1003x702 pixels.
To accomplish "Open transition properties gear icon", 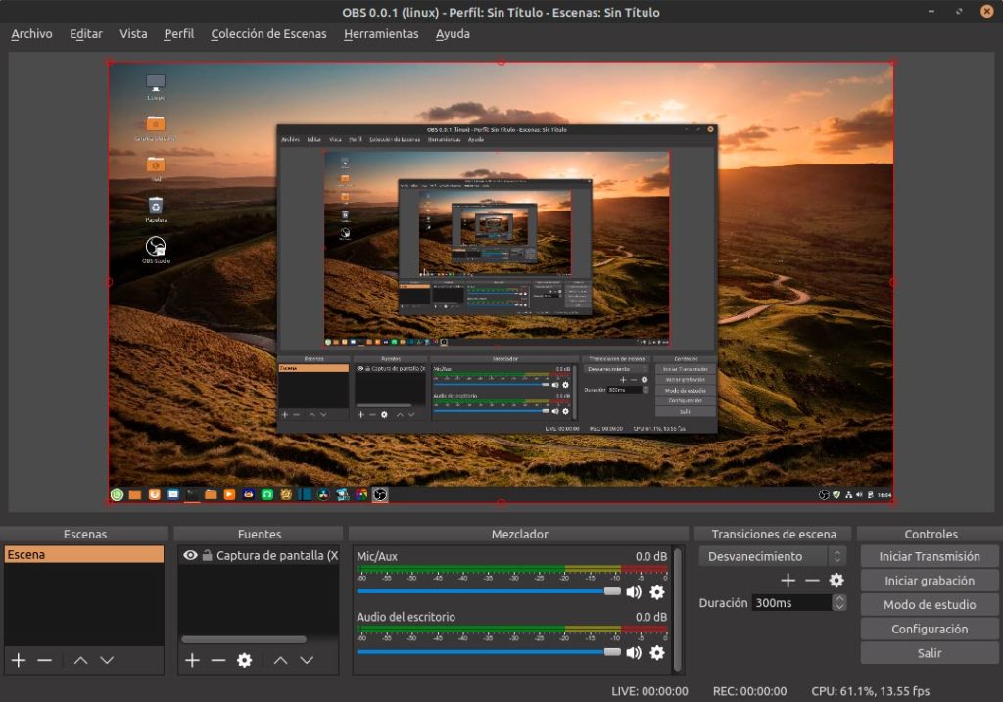I will coord(836,580).
